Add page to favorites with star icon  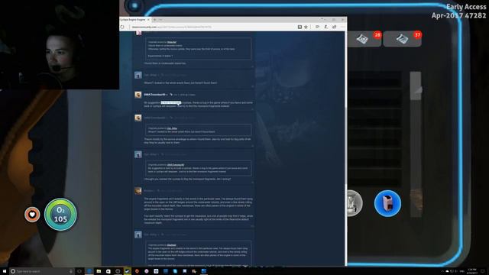306,27
